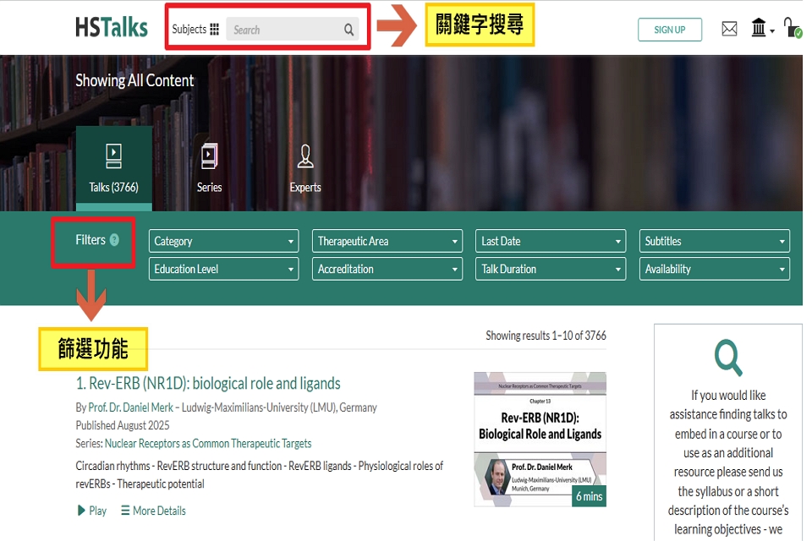Open the Rev-ERB talk thumbnail
The width and height of the screenshot is (812, 541).
pos(540,439)
